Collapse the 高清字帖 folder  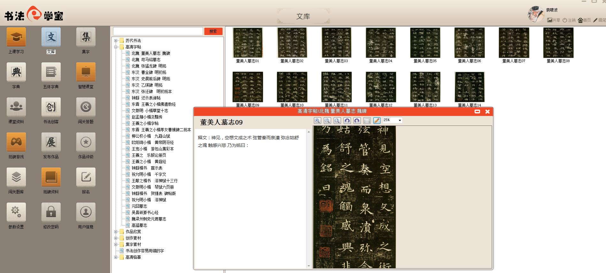pyautogui.click(x=116, y=47)
